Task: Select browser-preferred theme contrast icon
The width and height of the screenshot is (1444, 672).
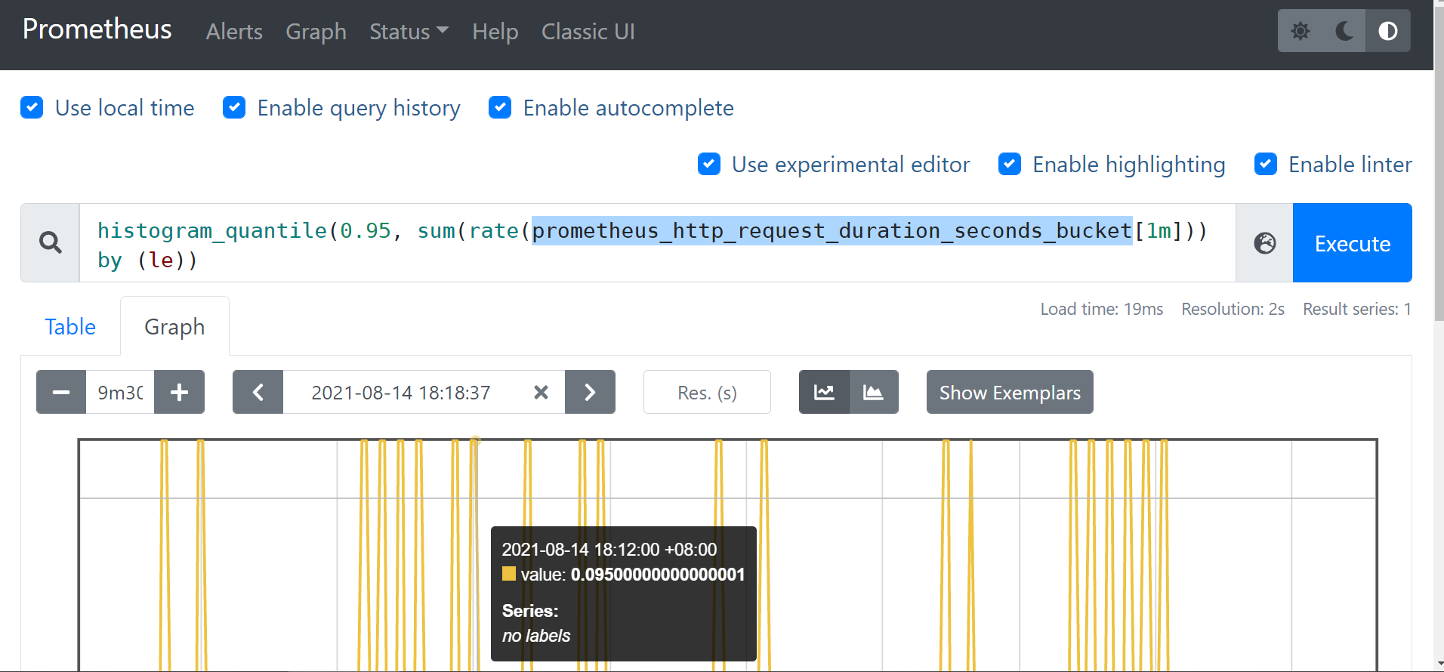Action: [x=1387, y=31]
